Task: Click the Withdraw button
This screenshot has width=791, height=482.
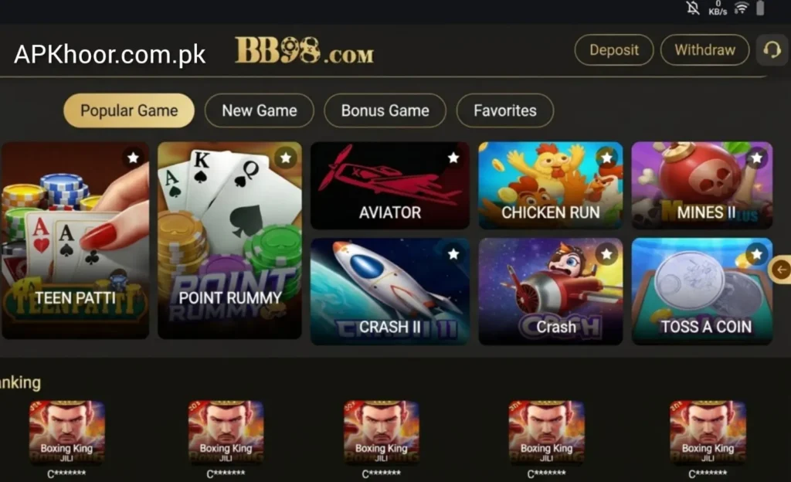Action: tap(704, 50)
